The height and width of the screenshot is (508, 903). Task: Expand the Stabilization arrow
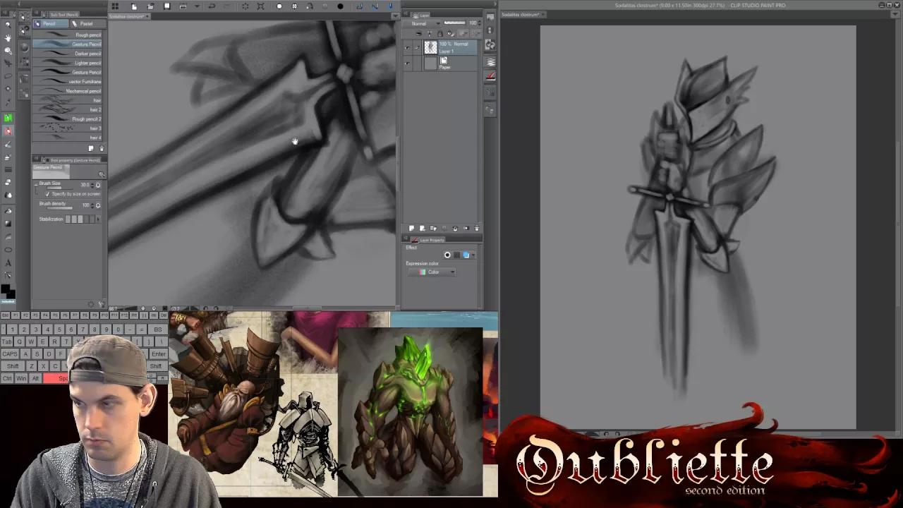point(97,219)
